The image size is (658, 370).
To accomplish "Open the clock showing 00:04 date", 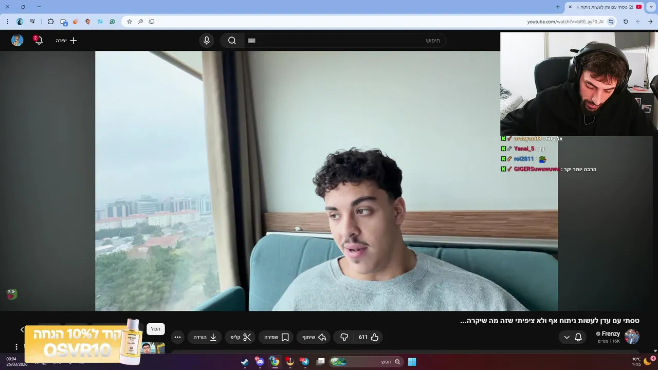I will point(16,361).
